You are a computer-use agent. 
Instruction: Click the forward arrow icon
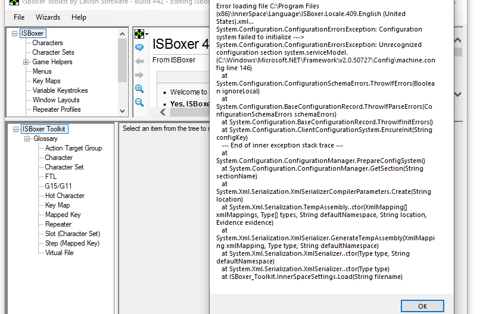[x=139, y=75]
